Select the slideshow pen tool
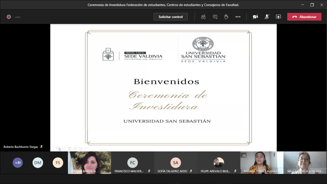 (64, 149)
